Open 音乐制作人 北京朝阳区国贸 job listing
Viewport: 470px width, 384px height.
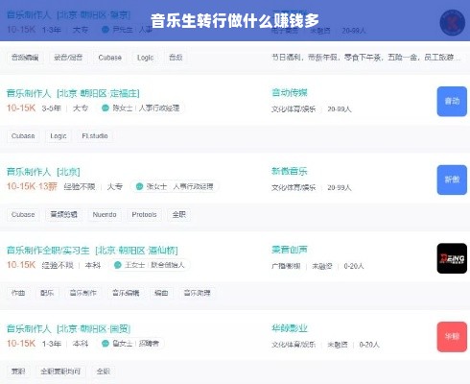(x=68, y=328)
